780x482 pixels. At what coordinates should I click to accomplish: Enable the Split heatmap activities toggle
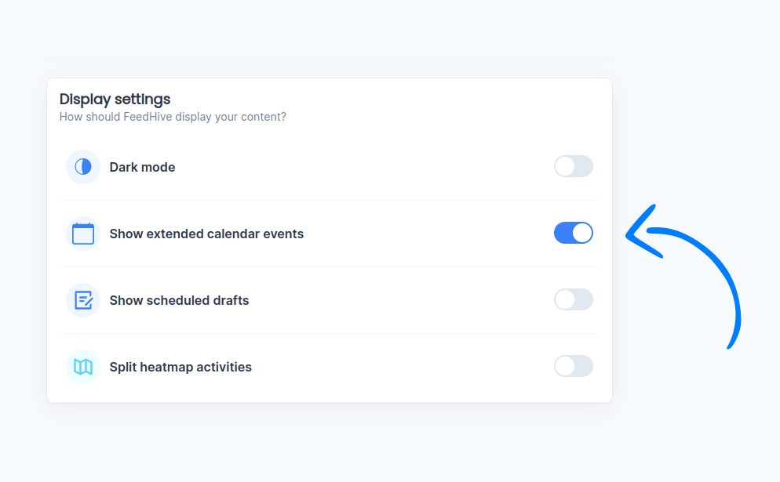pos(573,366)
